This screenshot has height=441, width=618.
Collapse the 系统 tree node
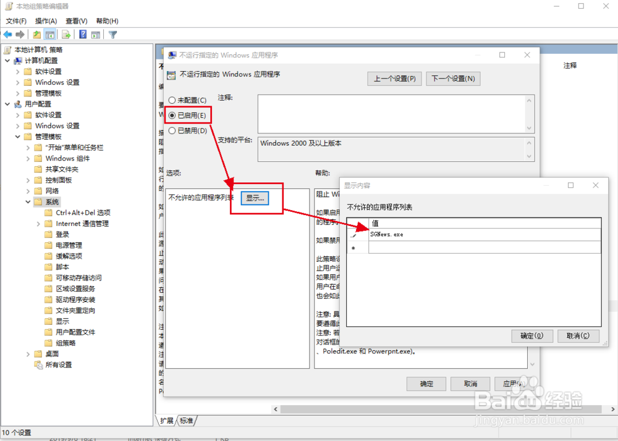coord(28,202)
